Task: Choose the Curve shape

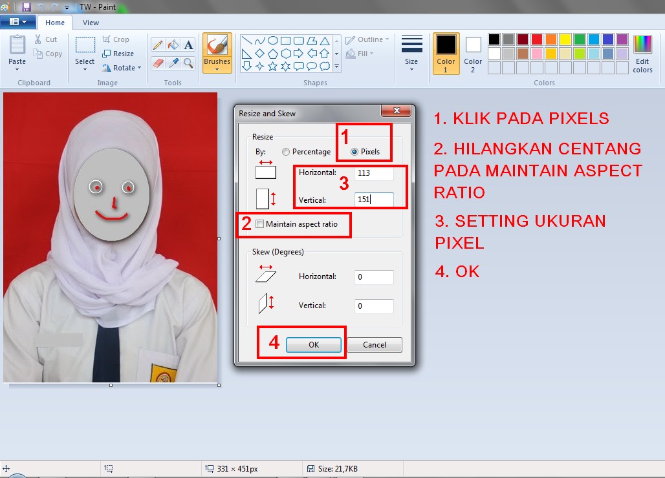Action: click(260, 41)
